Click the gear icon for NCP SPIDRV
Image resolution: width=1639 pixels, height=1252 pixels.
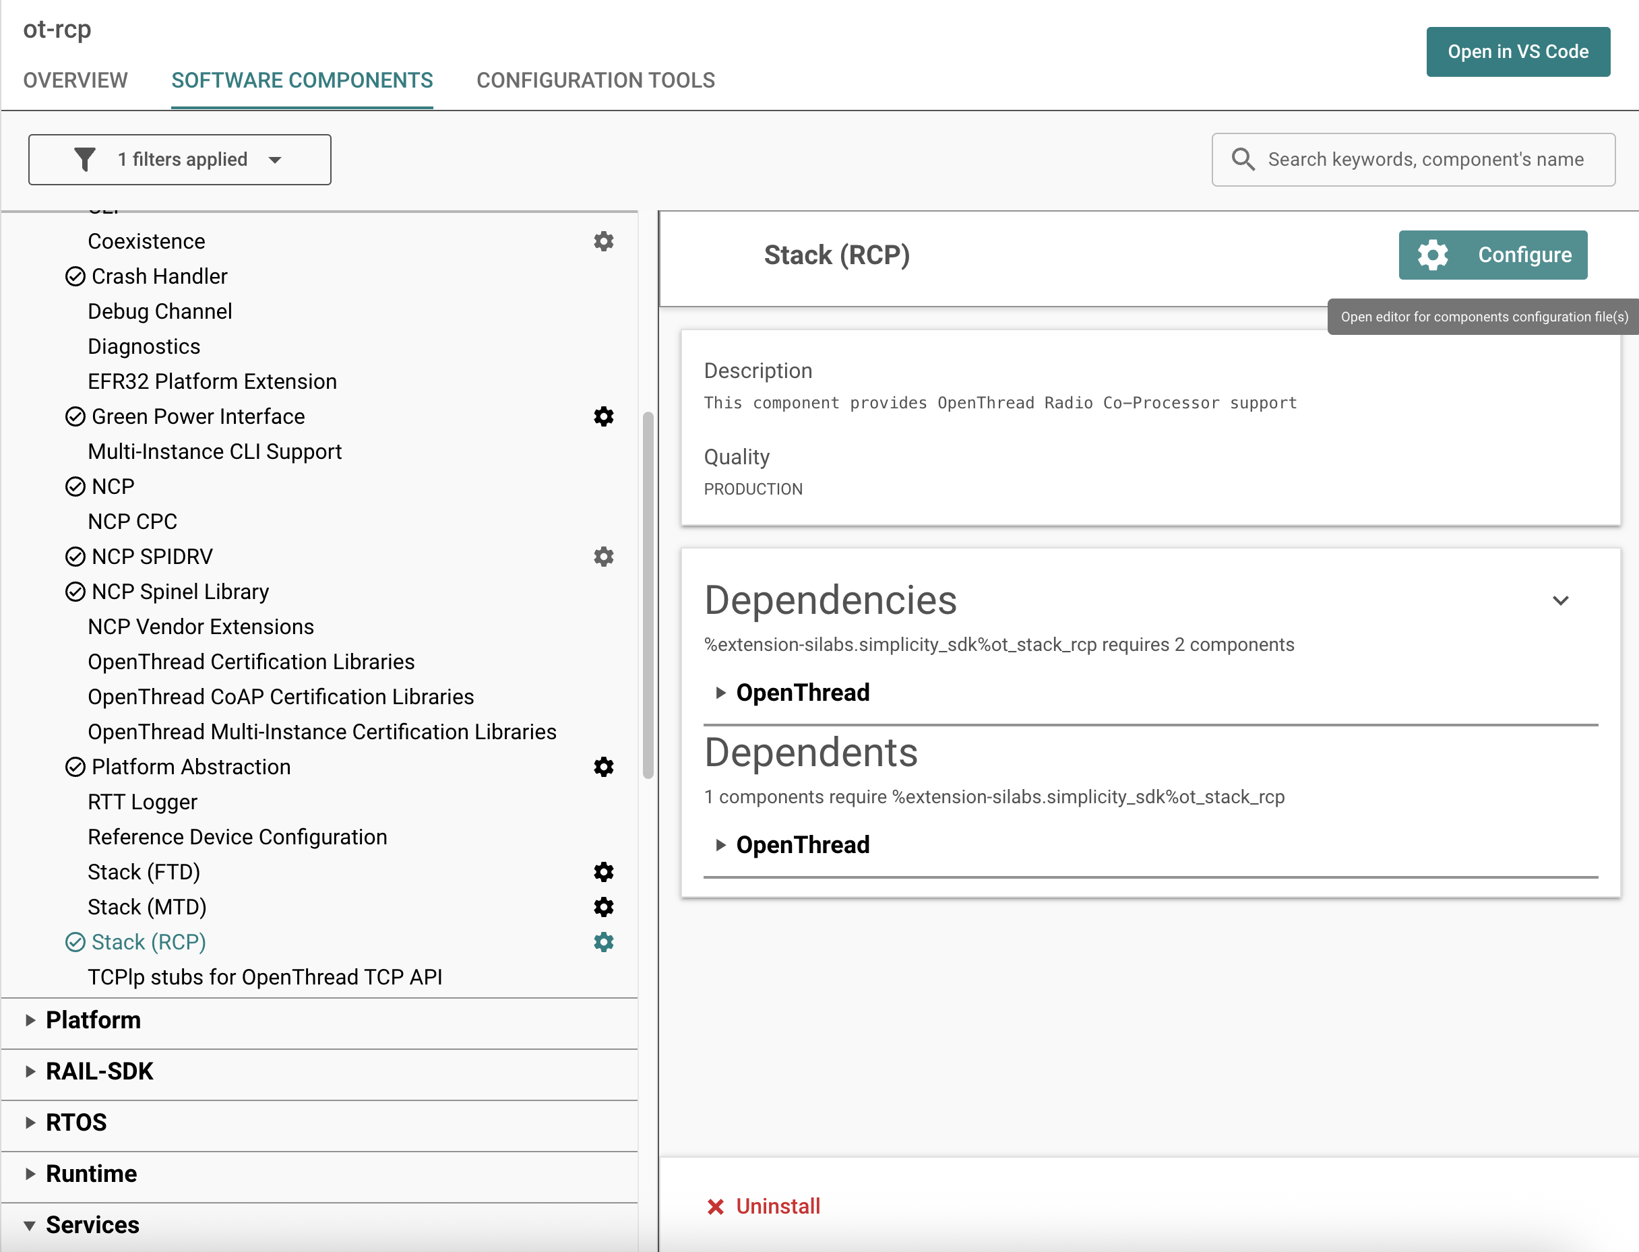[603, 557]
